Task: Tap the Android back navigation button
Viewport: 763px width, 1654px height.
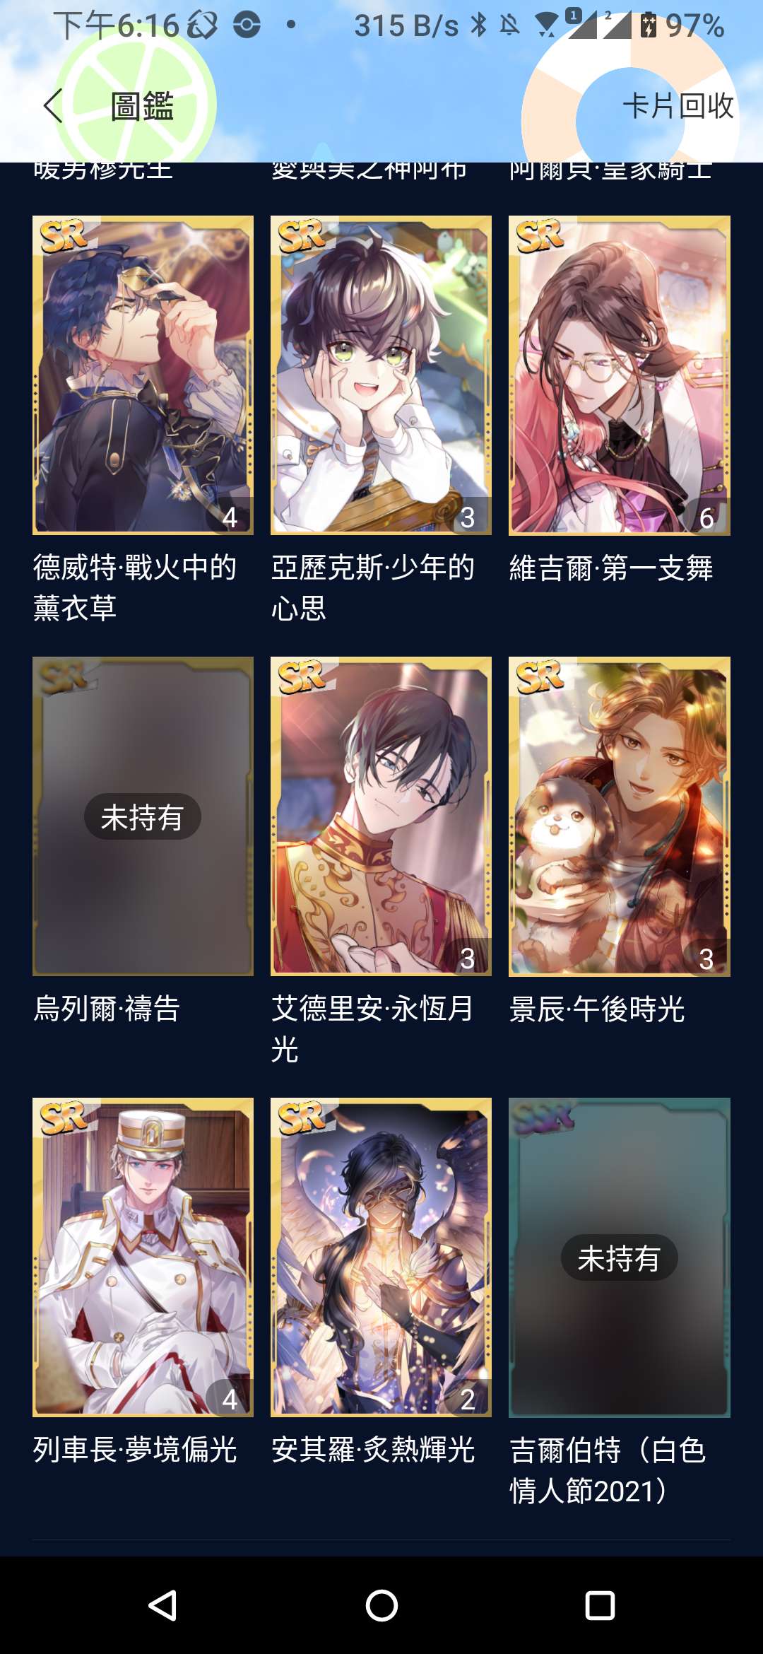Action: [162, 1605]
